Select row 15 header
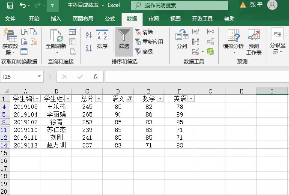The width and height of the screenshot is (289, 195). (5, 153)
